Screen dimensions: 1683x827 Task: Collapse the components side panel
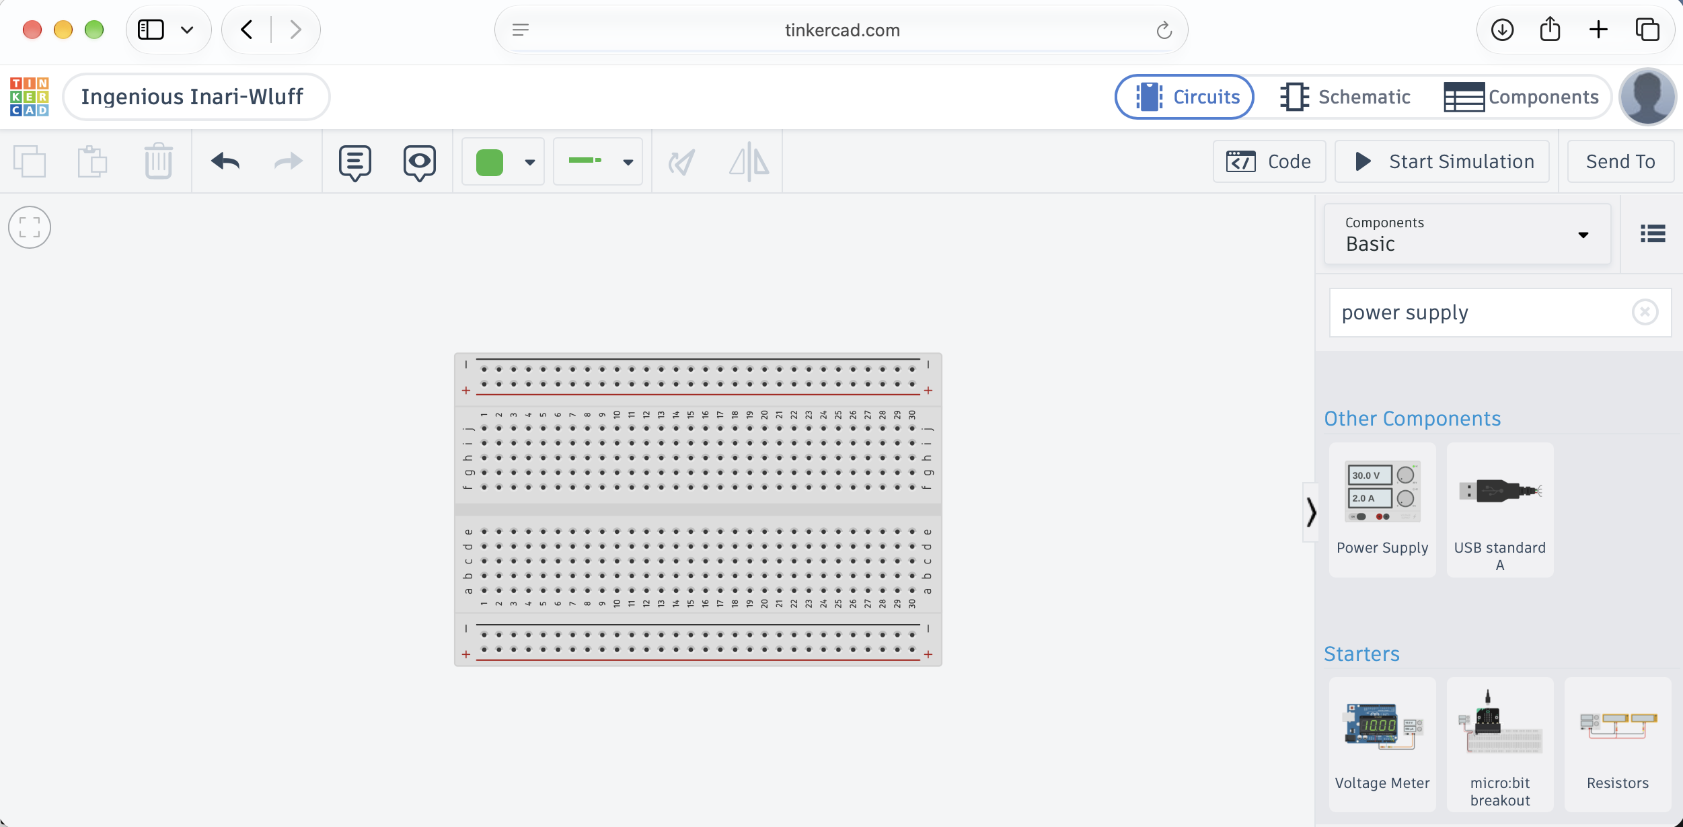1310,512
